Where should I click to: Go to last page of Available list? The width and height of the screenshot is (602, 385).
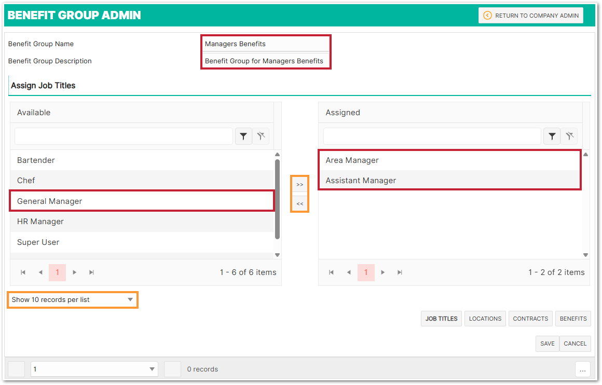click(x=92, y=272)
